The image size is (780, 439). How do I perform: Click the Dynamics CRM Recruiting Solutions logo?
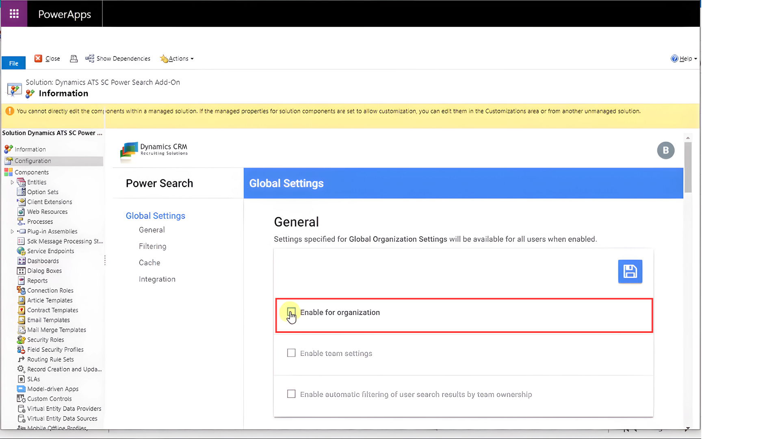[154, 151]
